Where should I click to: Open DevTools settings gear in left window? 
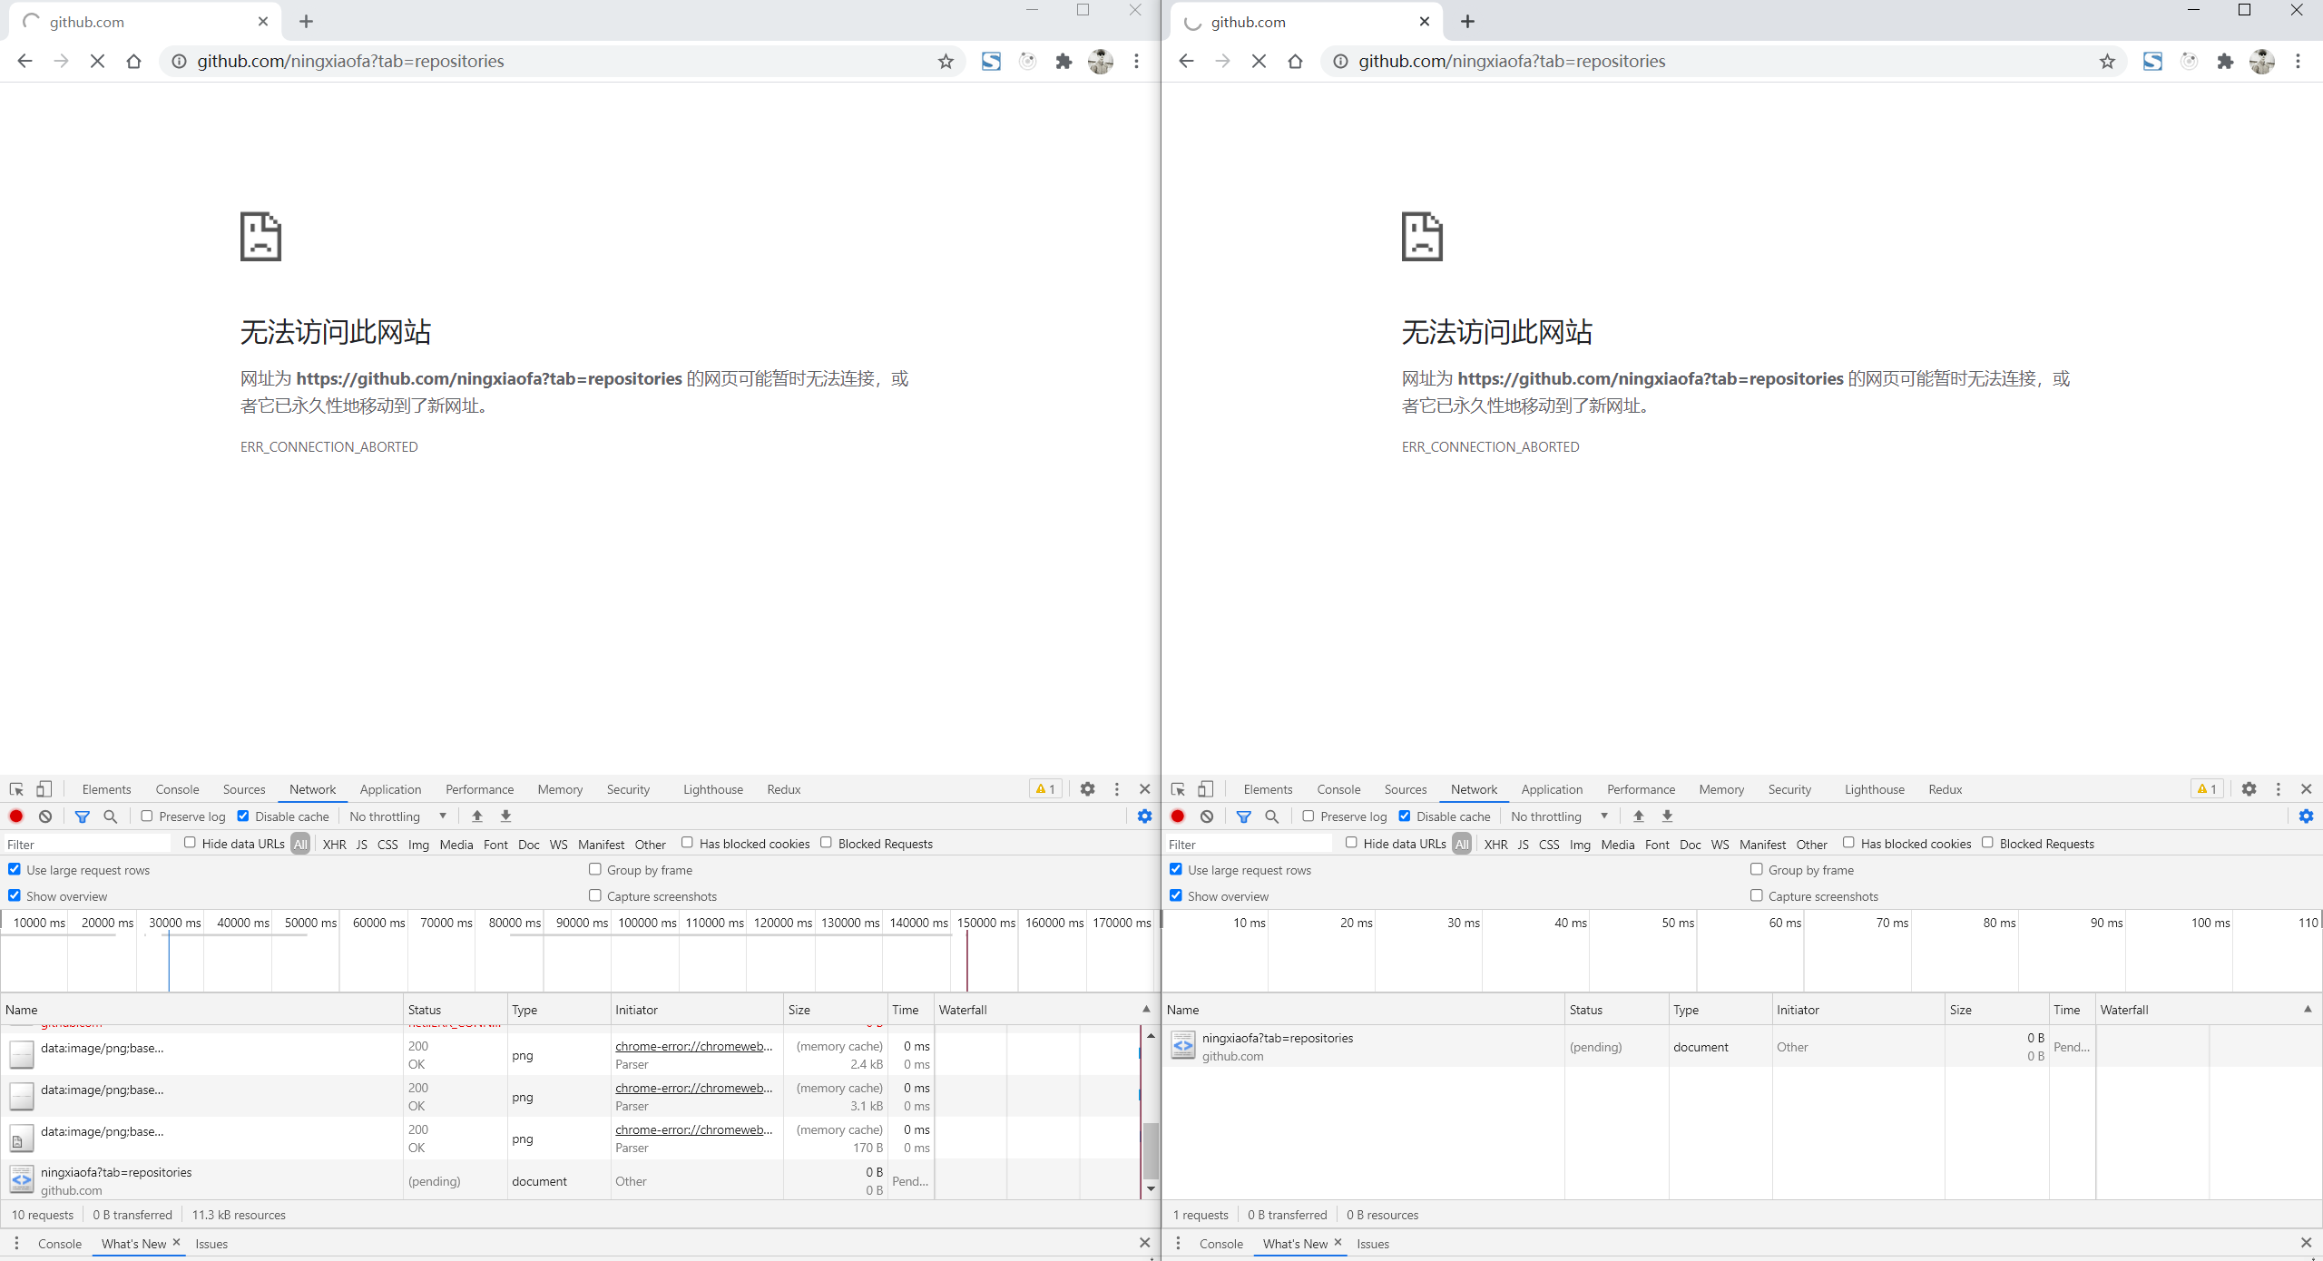1087,789
